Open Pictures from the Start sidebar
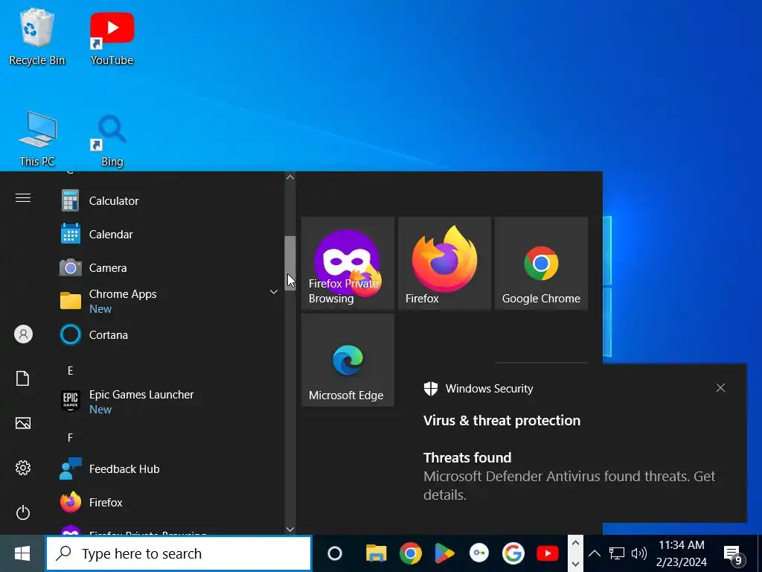The height and width of the screenshot is (572, 762). click(23, 423)
